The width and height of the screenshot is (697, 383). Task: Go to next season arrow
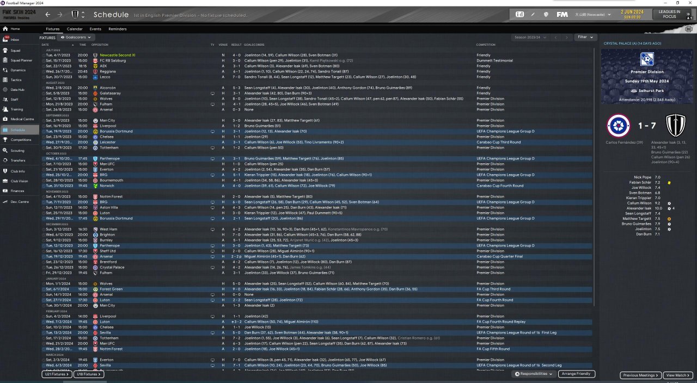tap(566, 38)
